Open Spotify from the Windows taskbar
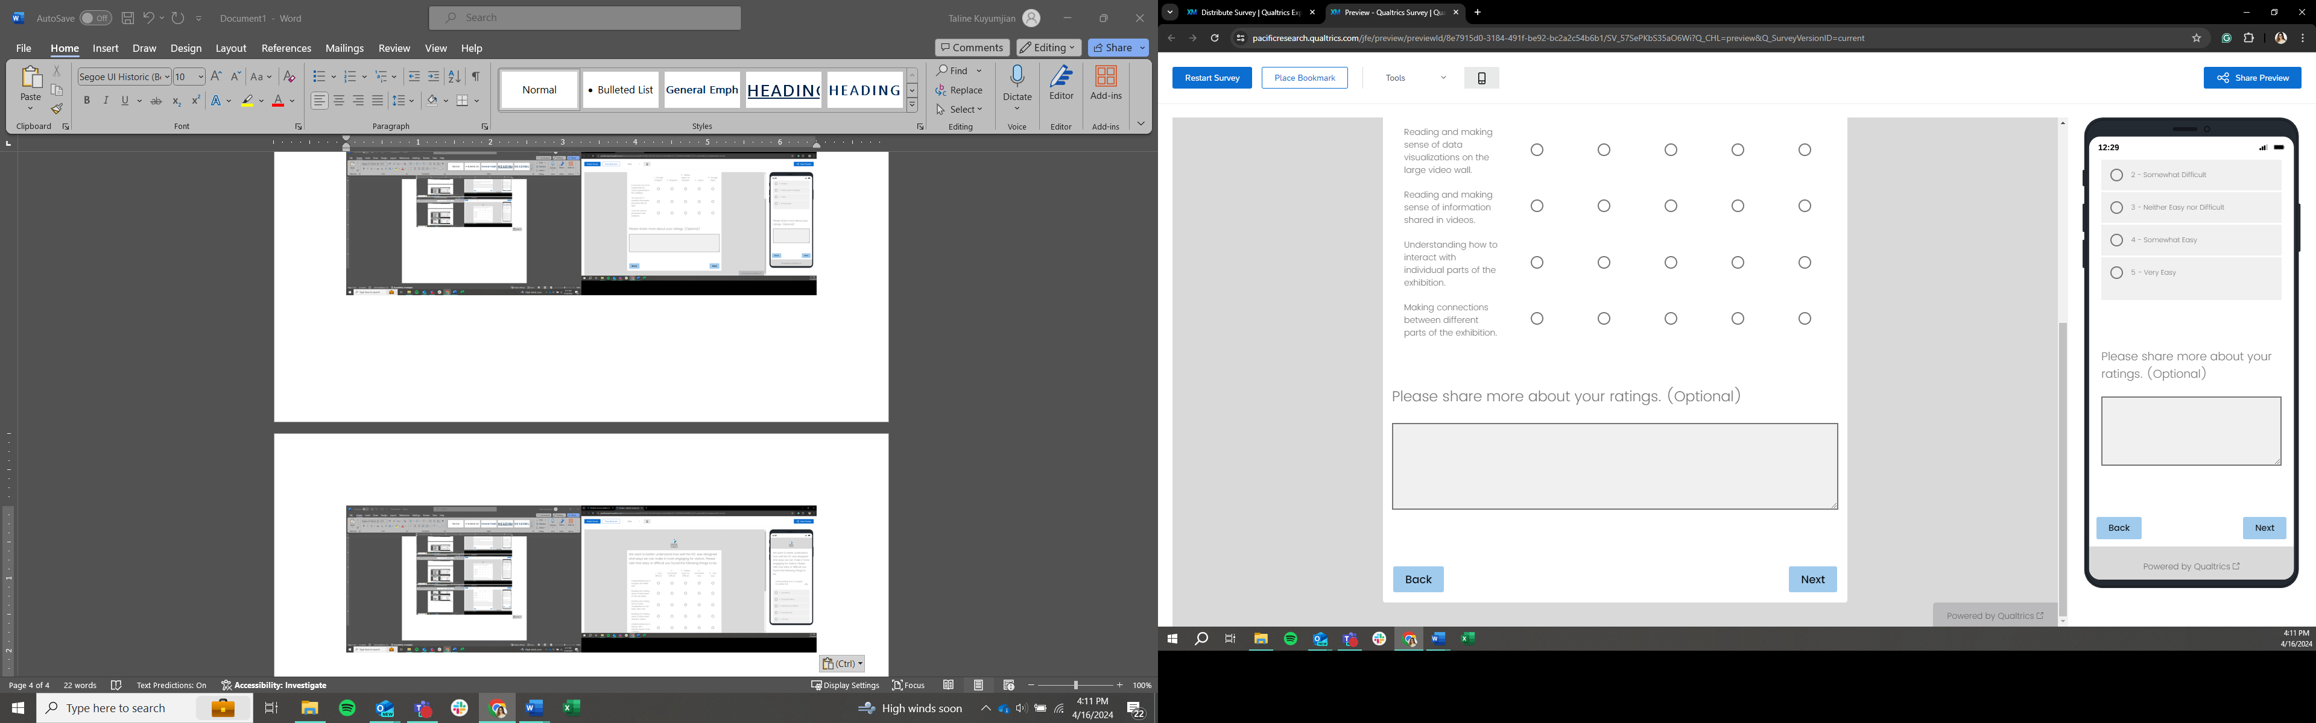 [x=347, y=709]
